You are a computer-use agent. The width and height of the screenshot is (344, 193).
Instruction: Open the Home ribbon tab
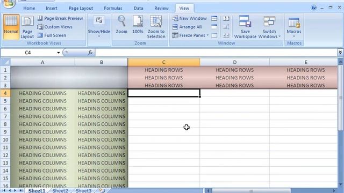[x=29, y=9]
